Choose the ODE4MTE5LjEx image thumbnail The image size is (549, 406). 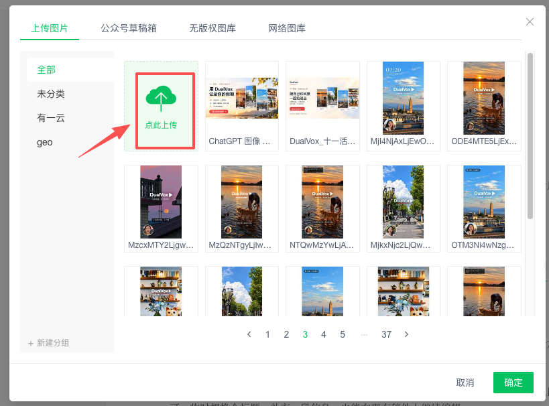point(484,107)
